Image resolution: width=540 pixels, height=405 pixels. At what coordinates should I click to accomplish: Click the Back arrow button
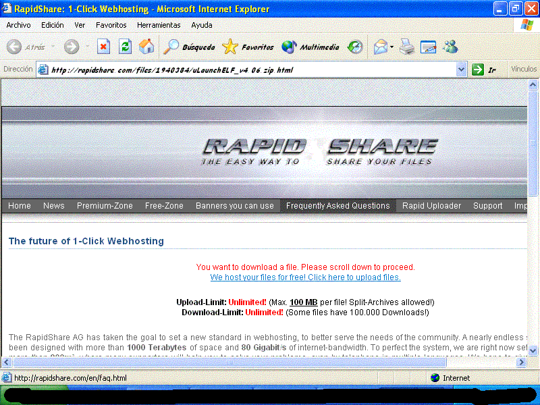tap(14, 47)
